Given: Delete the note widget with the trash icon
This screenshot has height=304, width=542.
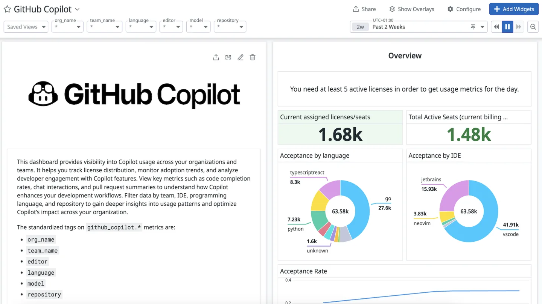Looking at the screenshot, I should coord(253,57).
